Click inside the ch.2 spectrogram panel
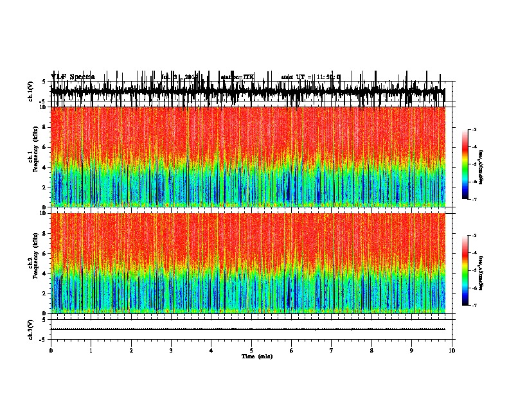 (247, 263)
